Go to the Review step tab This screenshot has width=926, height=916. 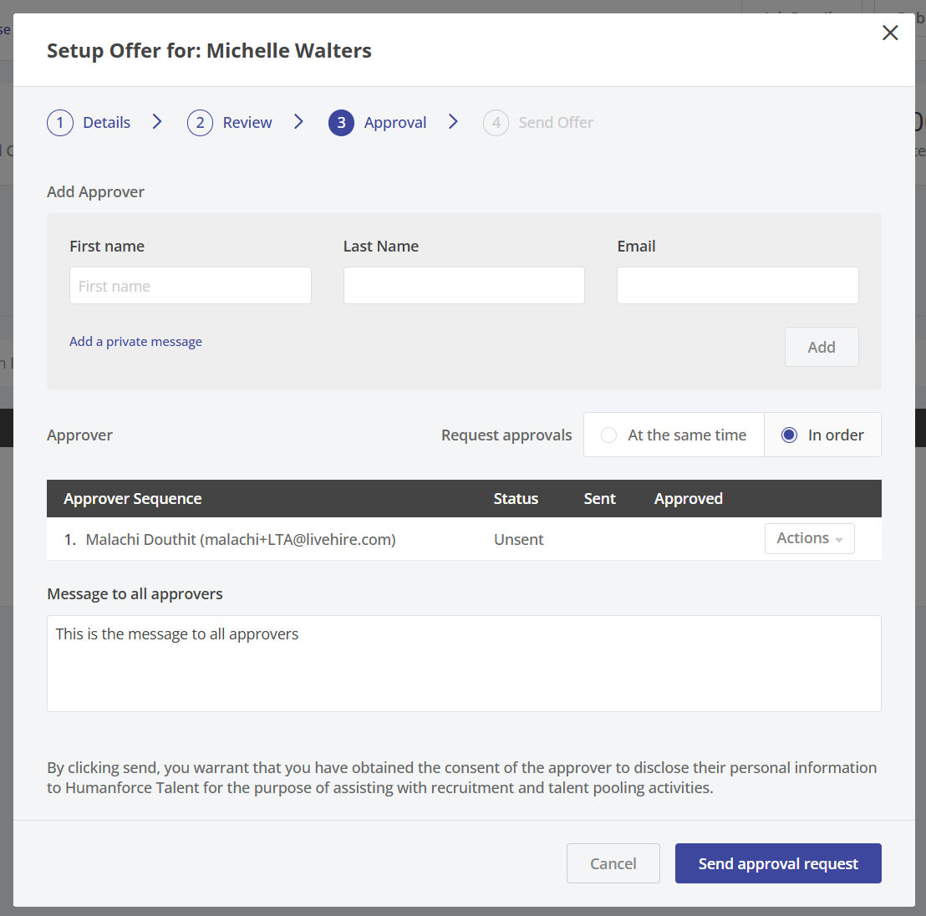click(247, 123)
